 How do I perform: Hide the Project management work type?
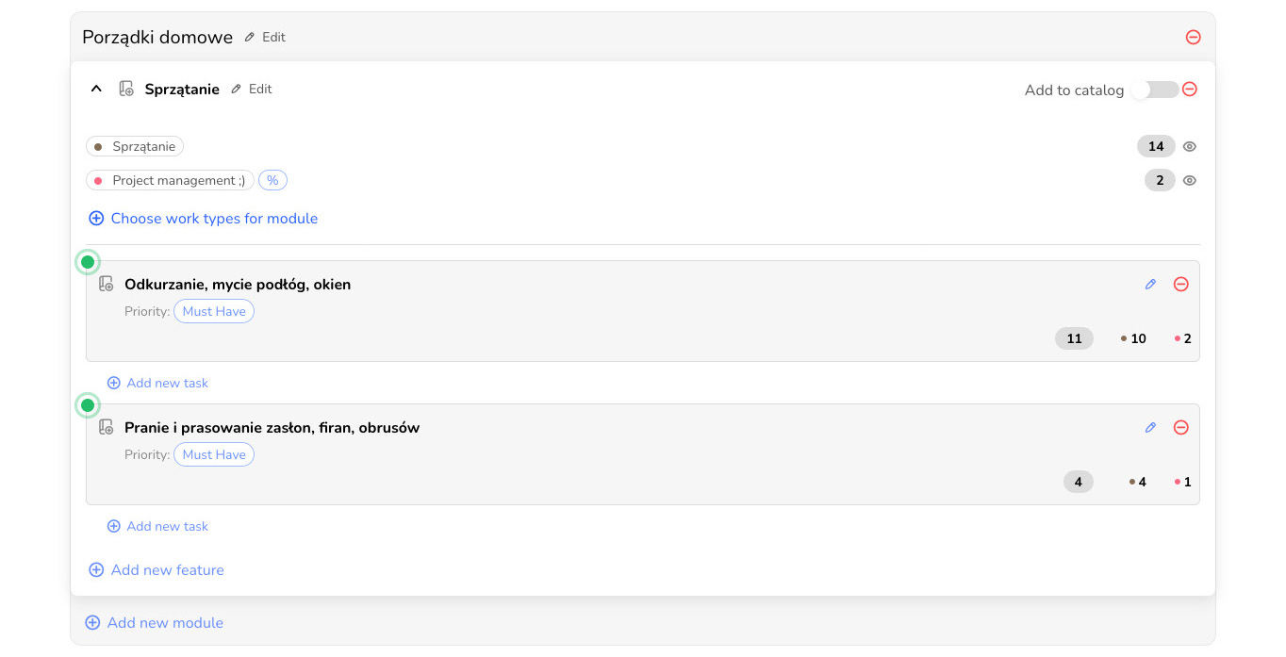[x=1190, y=181]
